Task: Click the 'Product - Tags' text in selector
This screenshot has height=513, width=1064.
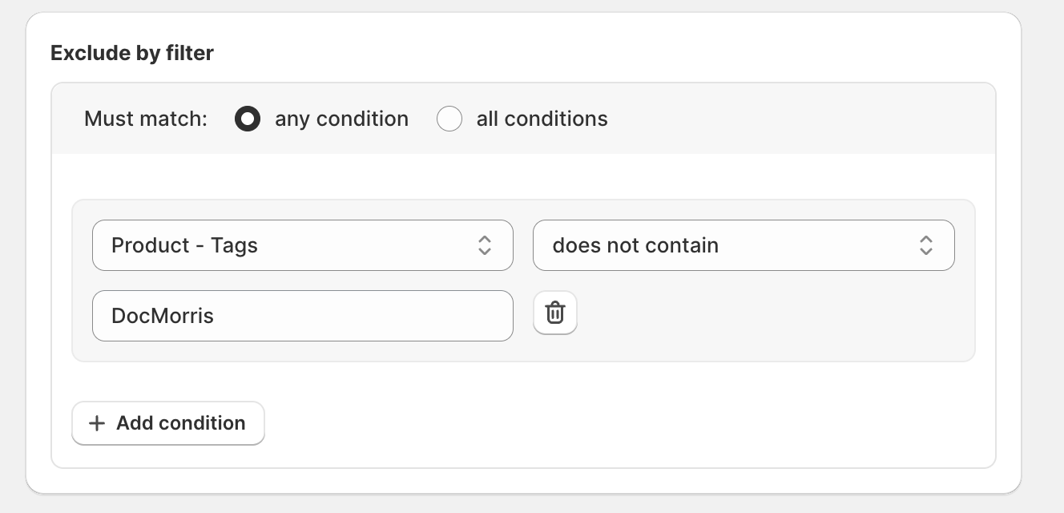Action: coord(184,245)
